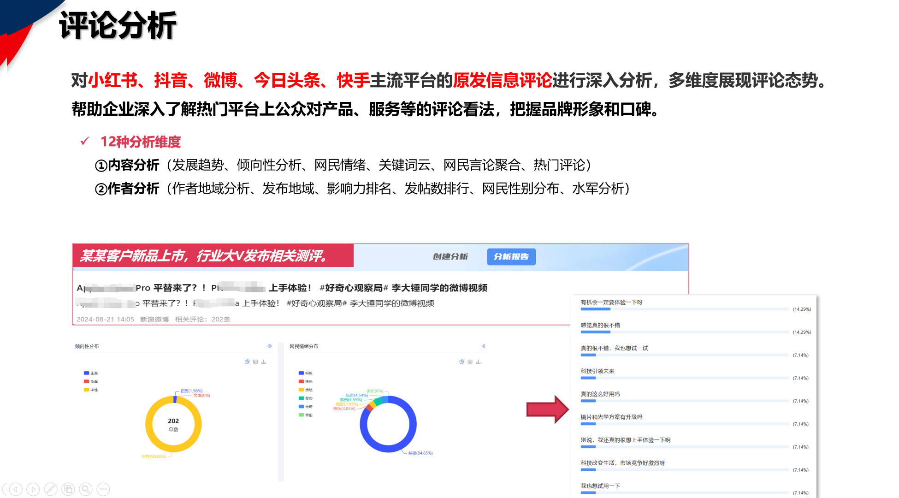This screenshot has width=899, height=498.
Task: Click the 相关评论：202条 link
Action: (x=202, y=319)
